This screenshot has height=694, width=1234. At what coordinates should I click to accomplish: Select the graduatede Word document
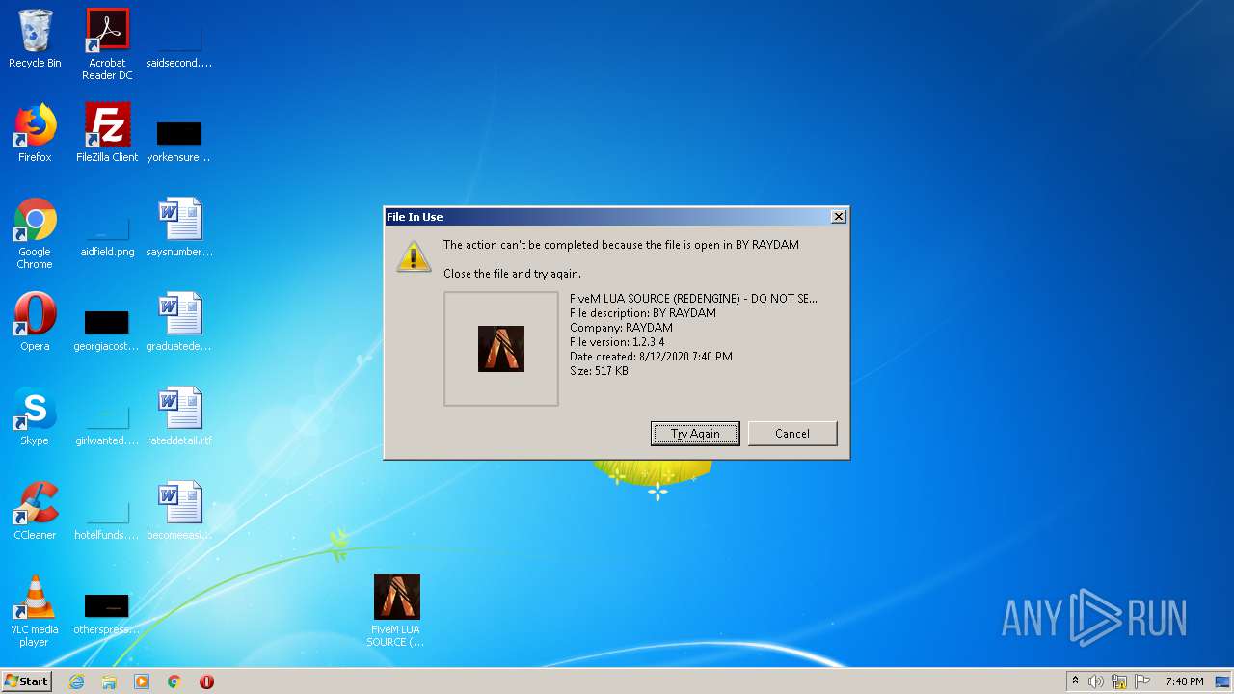[x=179, y=323]
